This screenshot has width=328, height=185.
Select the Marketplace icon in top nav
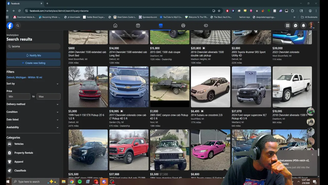pos(161,25)
